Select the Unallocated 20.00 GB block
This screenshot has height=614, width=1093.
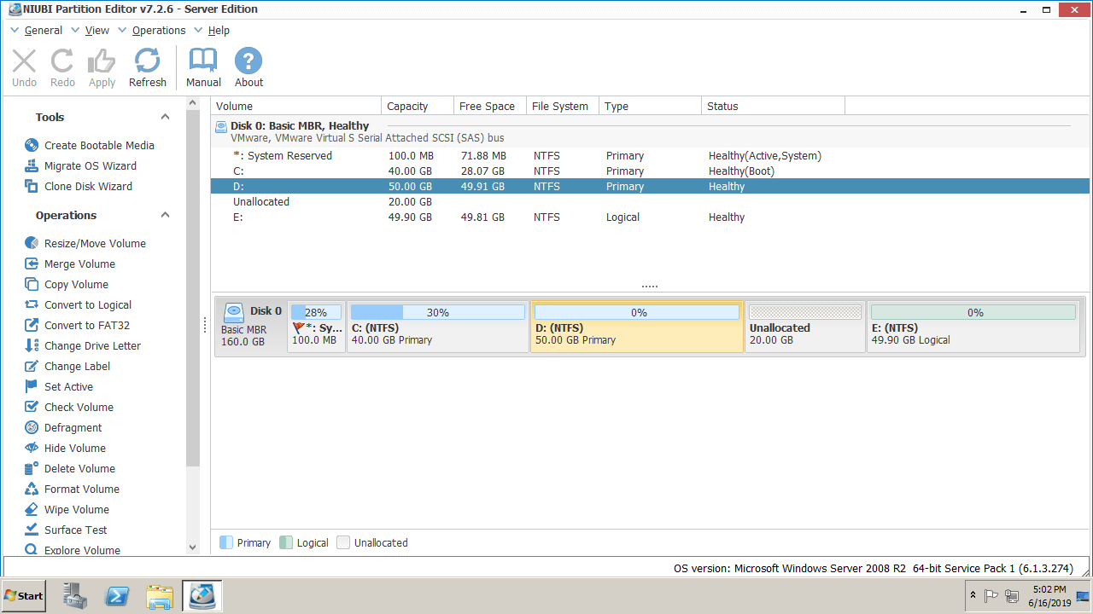coord(805,327)
